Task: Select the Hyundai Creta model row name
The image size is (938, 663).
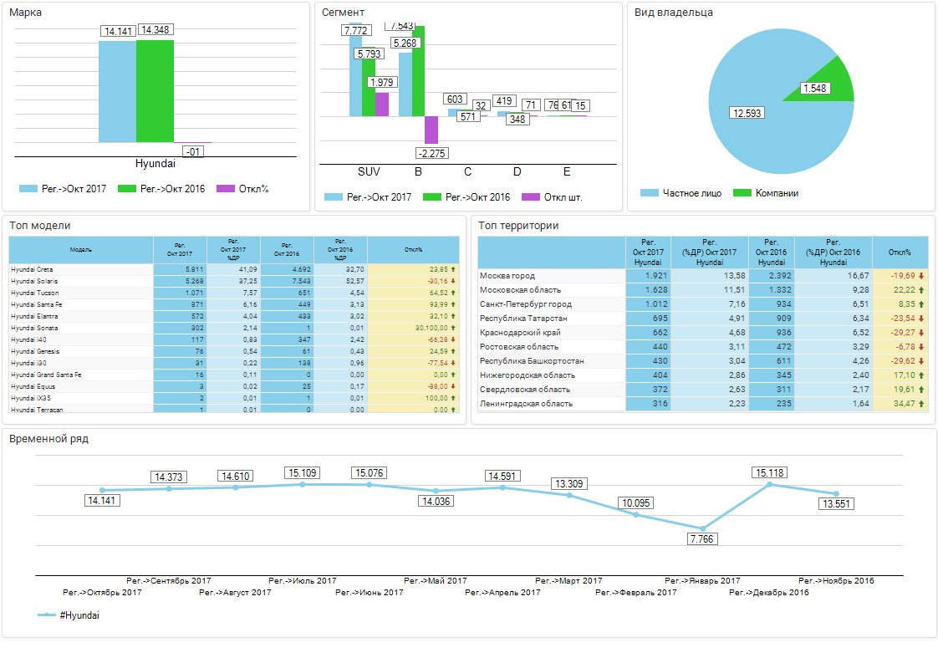Action: click(32, 269)
